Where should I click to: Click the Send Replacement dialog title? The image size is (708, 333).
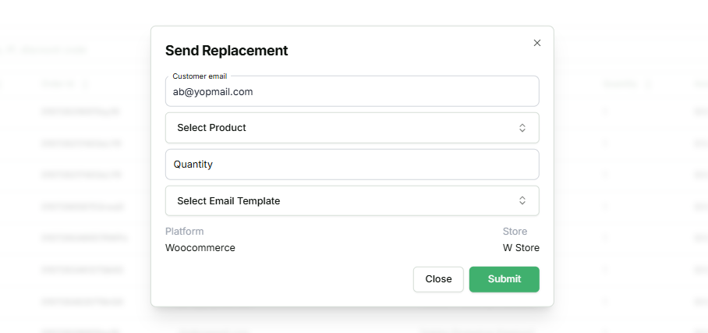point(226,51)
